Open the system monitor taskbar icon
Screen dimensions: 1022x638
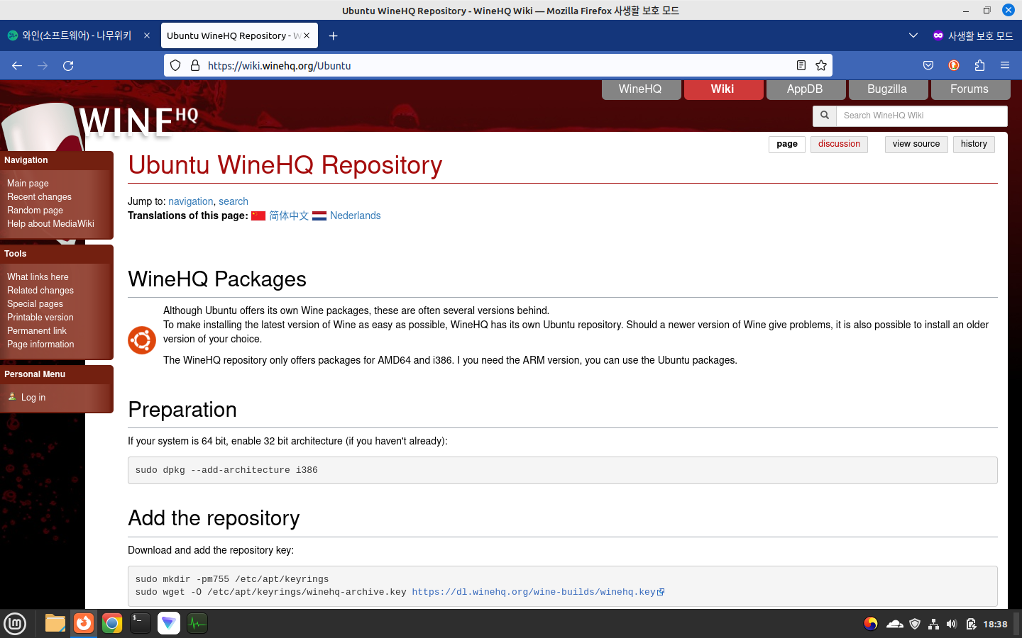197,623
